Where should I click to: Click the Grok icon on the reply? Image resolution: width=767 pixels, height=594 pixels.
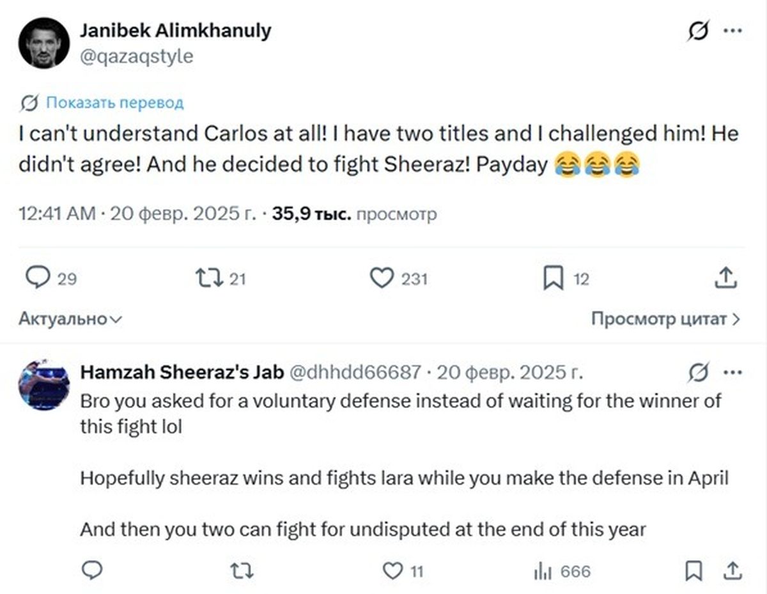[x=701, y=372]
